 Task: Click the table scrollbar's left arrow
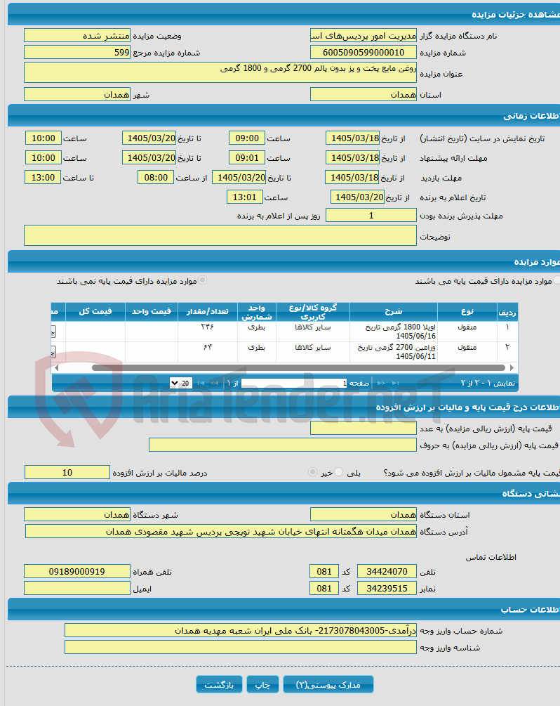[x=56, y=368]
